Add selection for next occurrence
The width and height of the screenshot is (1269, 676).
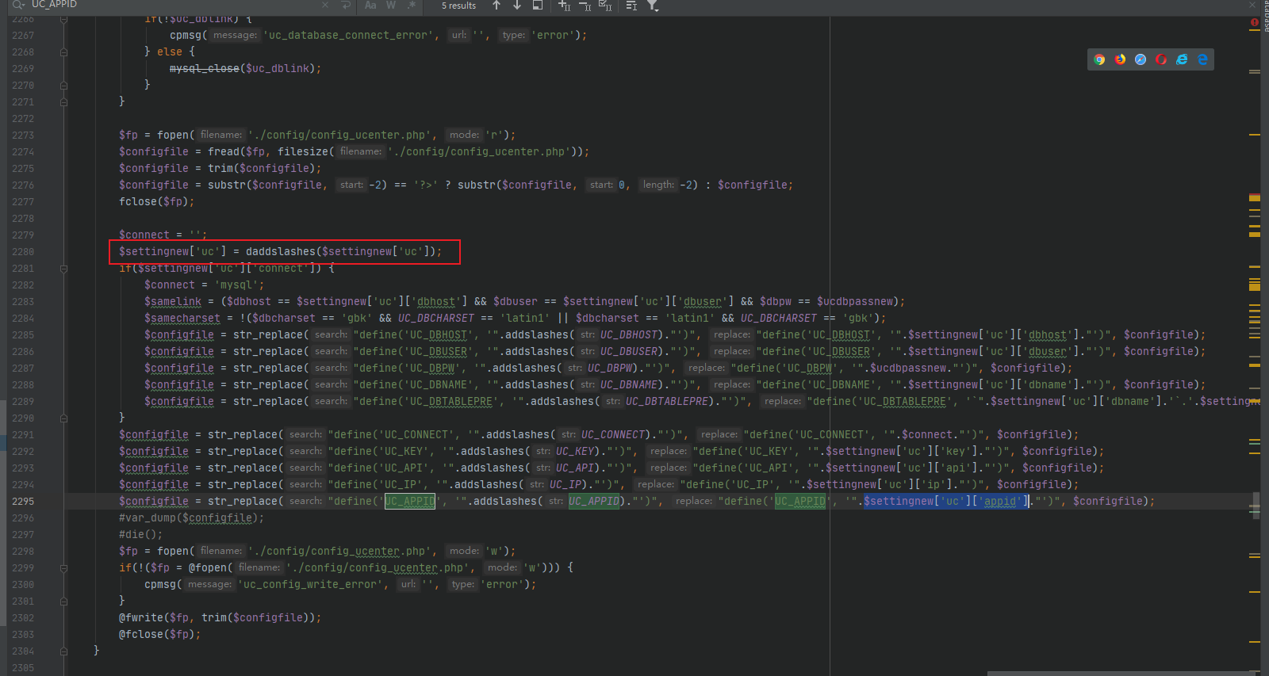pyautogui.click(x=564, y=5)
